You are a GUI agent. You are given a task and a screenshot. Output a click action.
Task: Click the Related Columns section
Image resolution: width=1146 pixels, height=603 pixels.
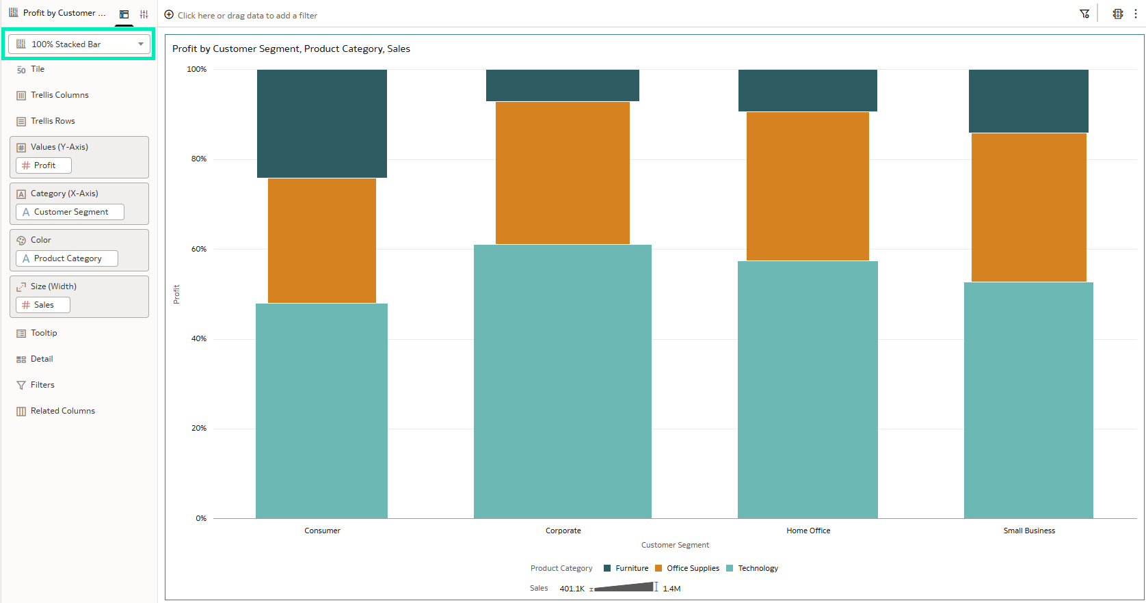[62, 411]
